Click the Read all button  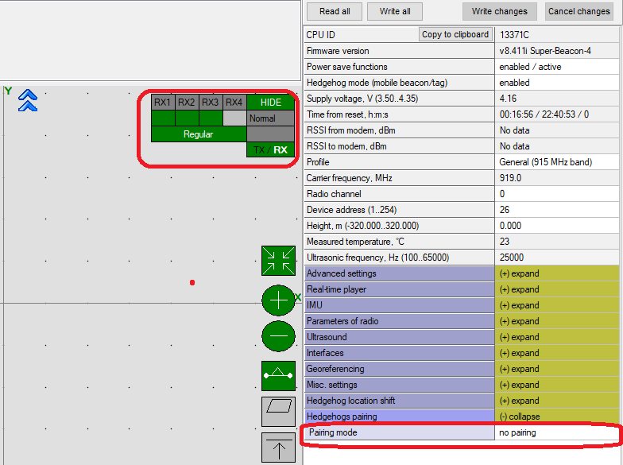335,11
